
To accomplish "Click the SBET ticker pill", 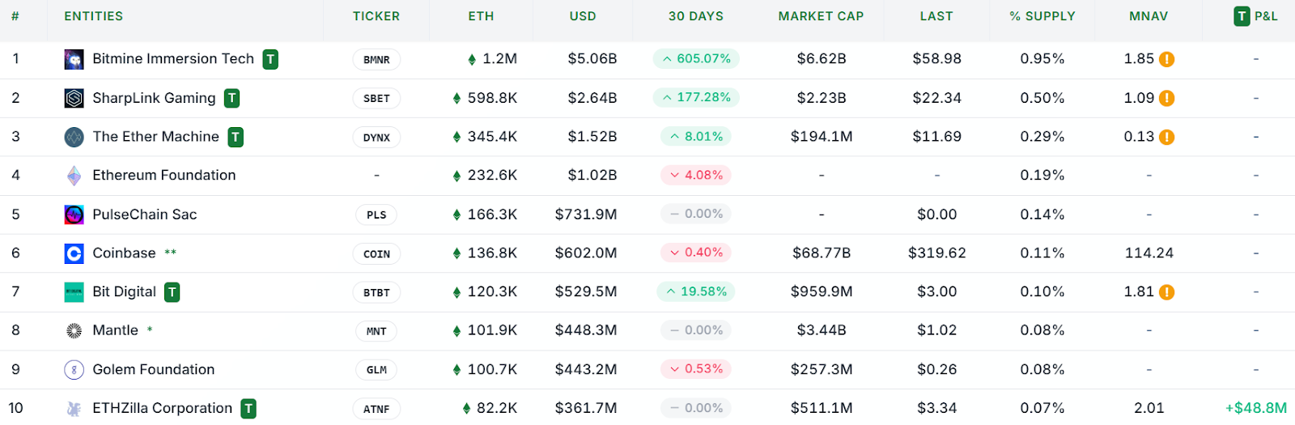I will [376, 99].
